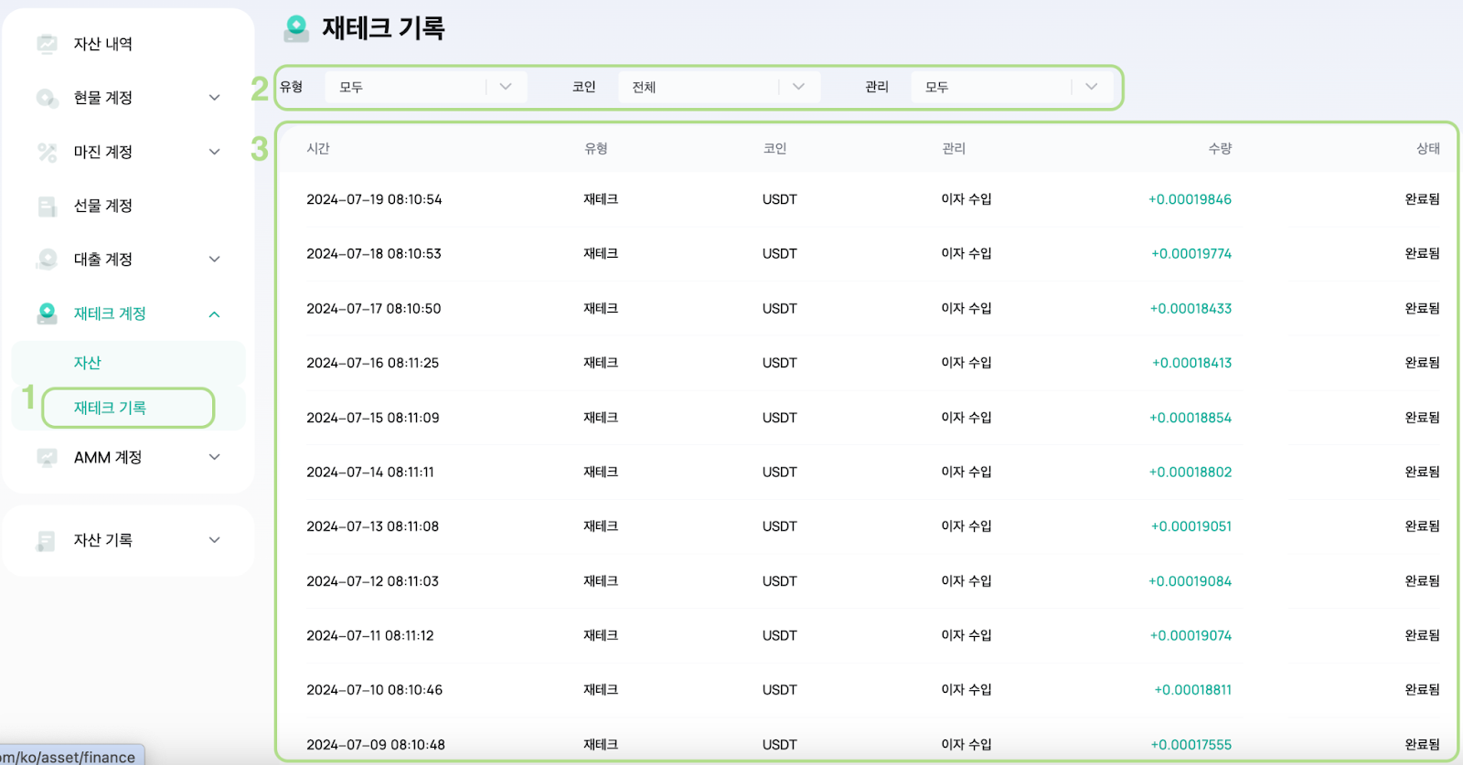1463x765 pixels.
Task: Click timestamp 2024-07-16 08:11:25
Action: pyautogui.click(x=373, y=363)
